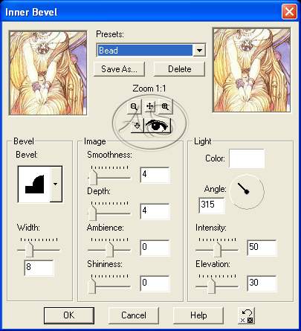This screenshot has width=301, height=331.
Task: Click the zoom out magnifier icon
Action: click(x=134, y=106)
